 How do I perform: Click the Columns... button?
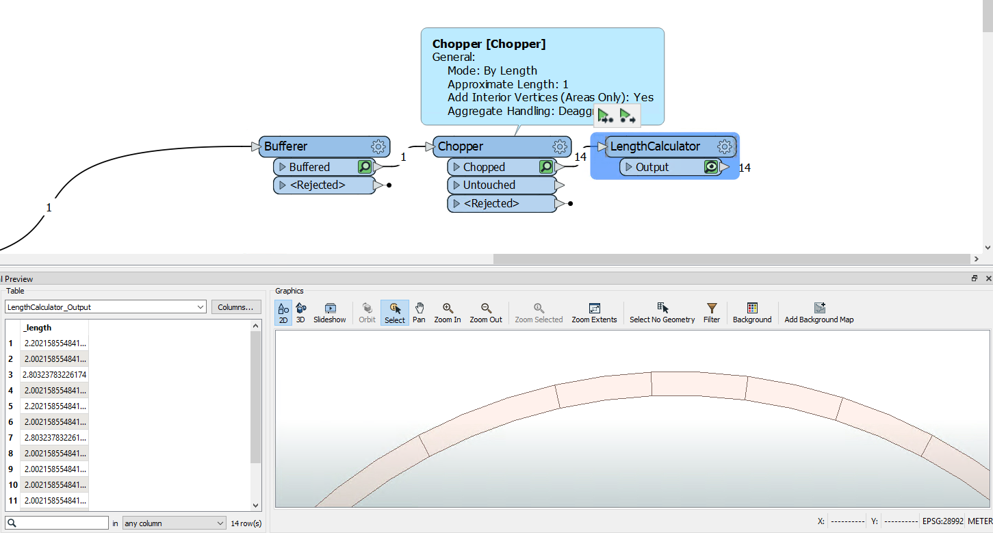[236, 307]
